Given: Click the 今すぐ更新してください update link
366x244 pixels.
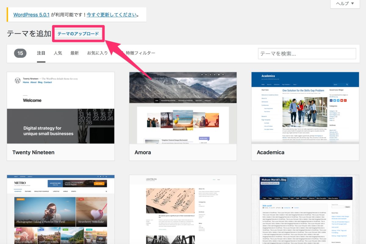Looking at the screenshot, I should [112, 15].
